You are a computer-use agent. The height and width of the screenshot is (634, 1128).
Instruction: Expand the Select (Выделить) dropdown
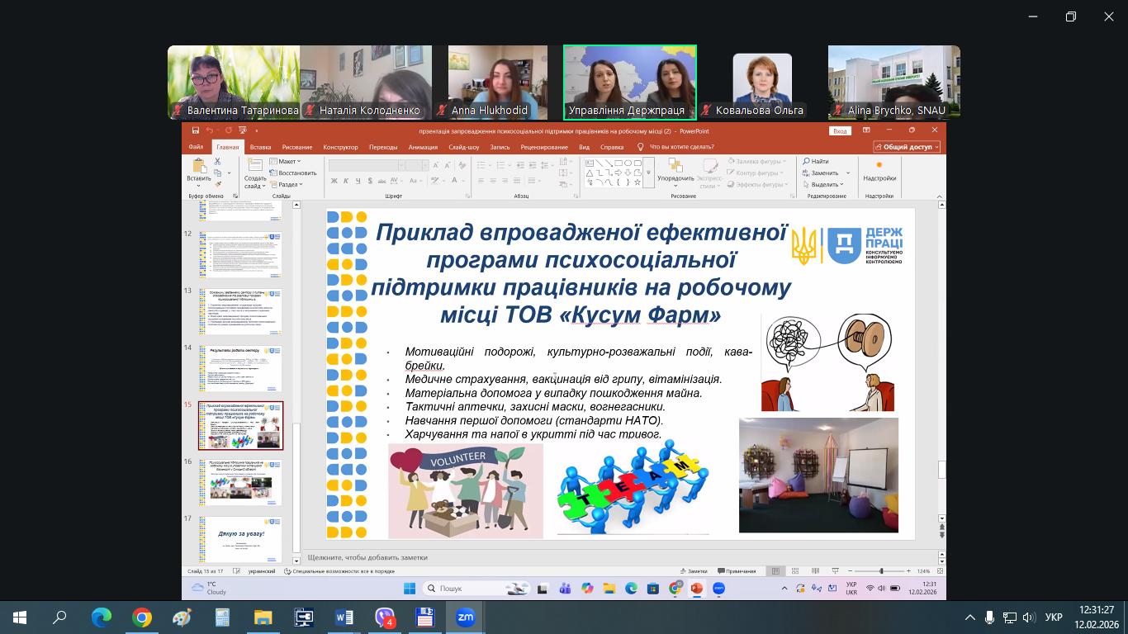click(x=826, y=185)
